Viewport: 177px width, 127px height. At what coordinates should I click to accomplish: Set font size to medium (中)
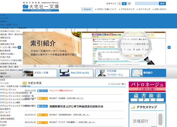pyautogui.click(x=124, y=4)
